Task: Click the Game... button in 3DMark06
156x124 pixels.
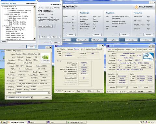Action: click(146, 40)
